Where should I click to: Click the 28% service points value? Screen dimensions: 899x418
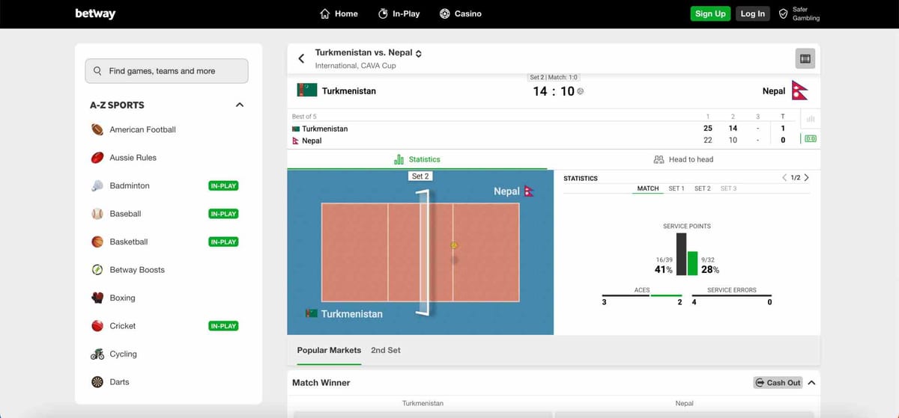pyautogui.click(x=710, y=269)
